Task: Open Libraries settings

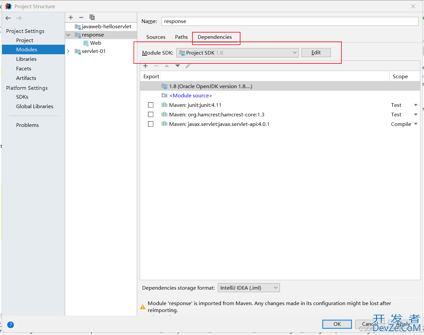Action: pos(26,59)
